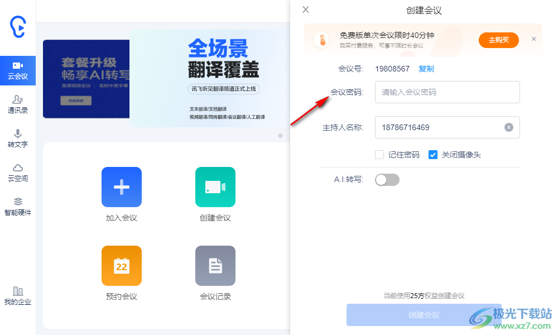This screenshot has height=335, width=558.
Task: Dismiss the free version limit notice
Action: [534, 39]
